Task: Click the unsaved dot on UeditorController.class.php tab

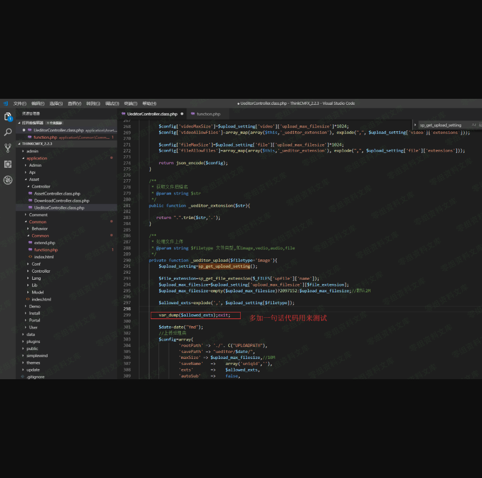Action: coord(182,114)
